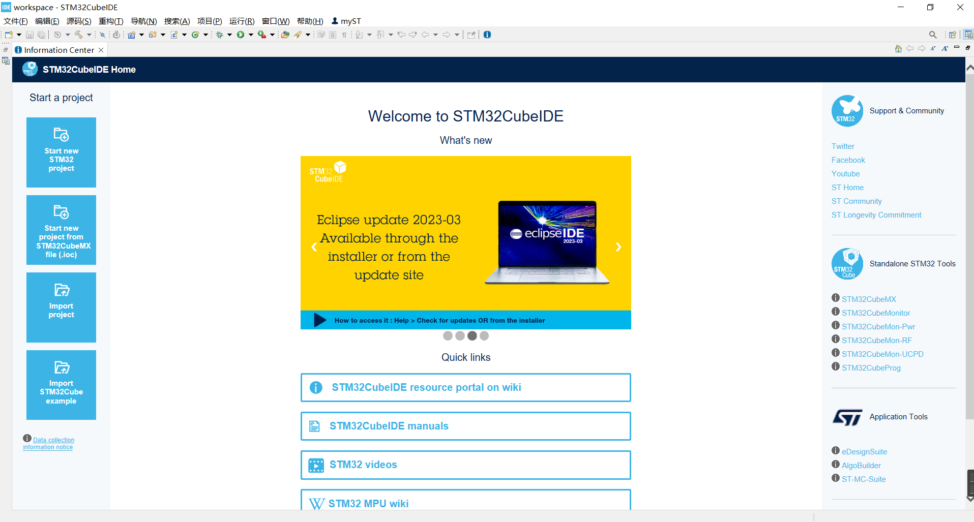Open the myST account menu
This screenshot has width=974, height=522.
(346, 21)
